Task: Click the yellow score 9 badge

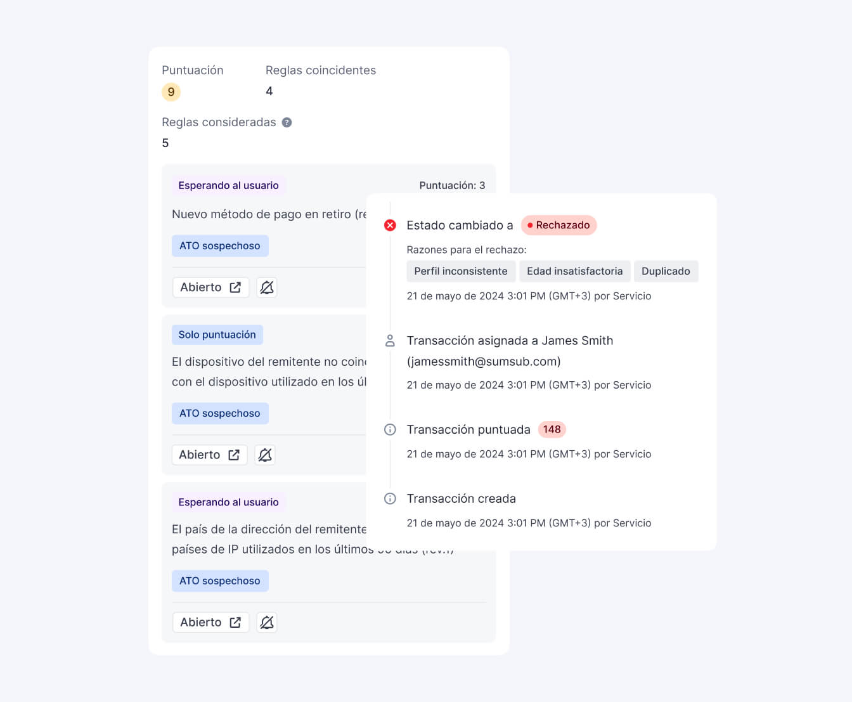Action: point(171,92)
